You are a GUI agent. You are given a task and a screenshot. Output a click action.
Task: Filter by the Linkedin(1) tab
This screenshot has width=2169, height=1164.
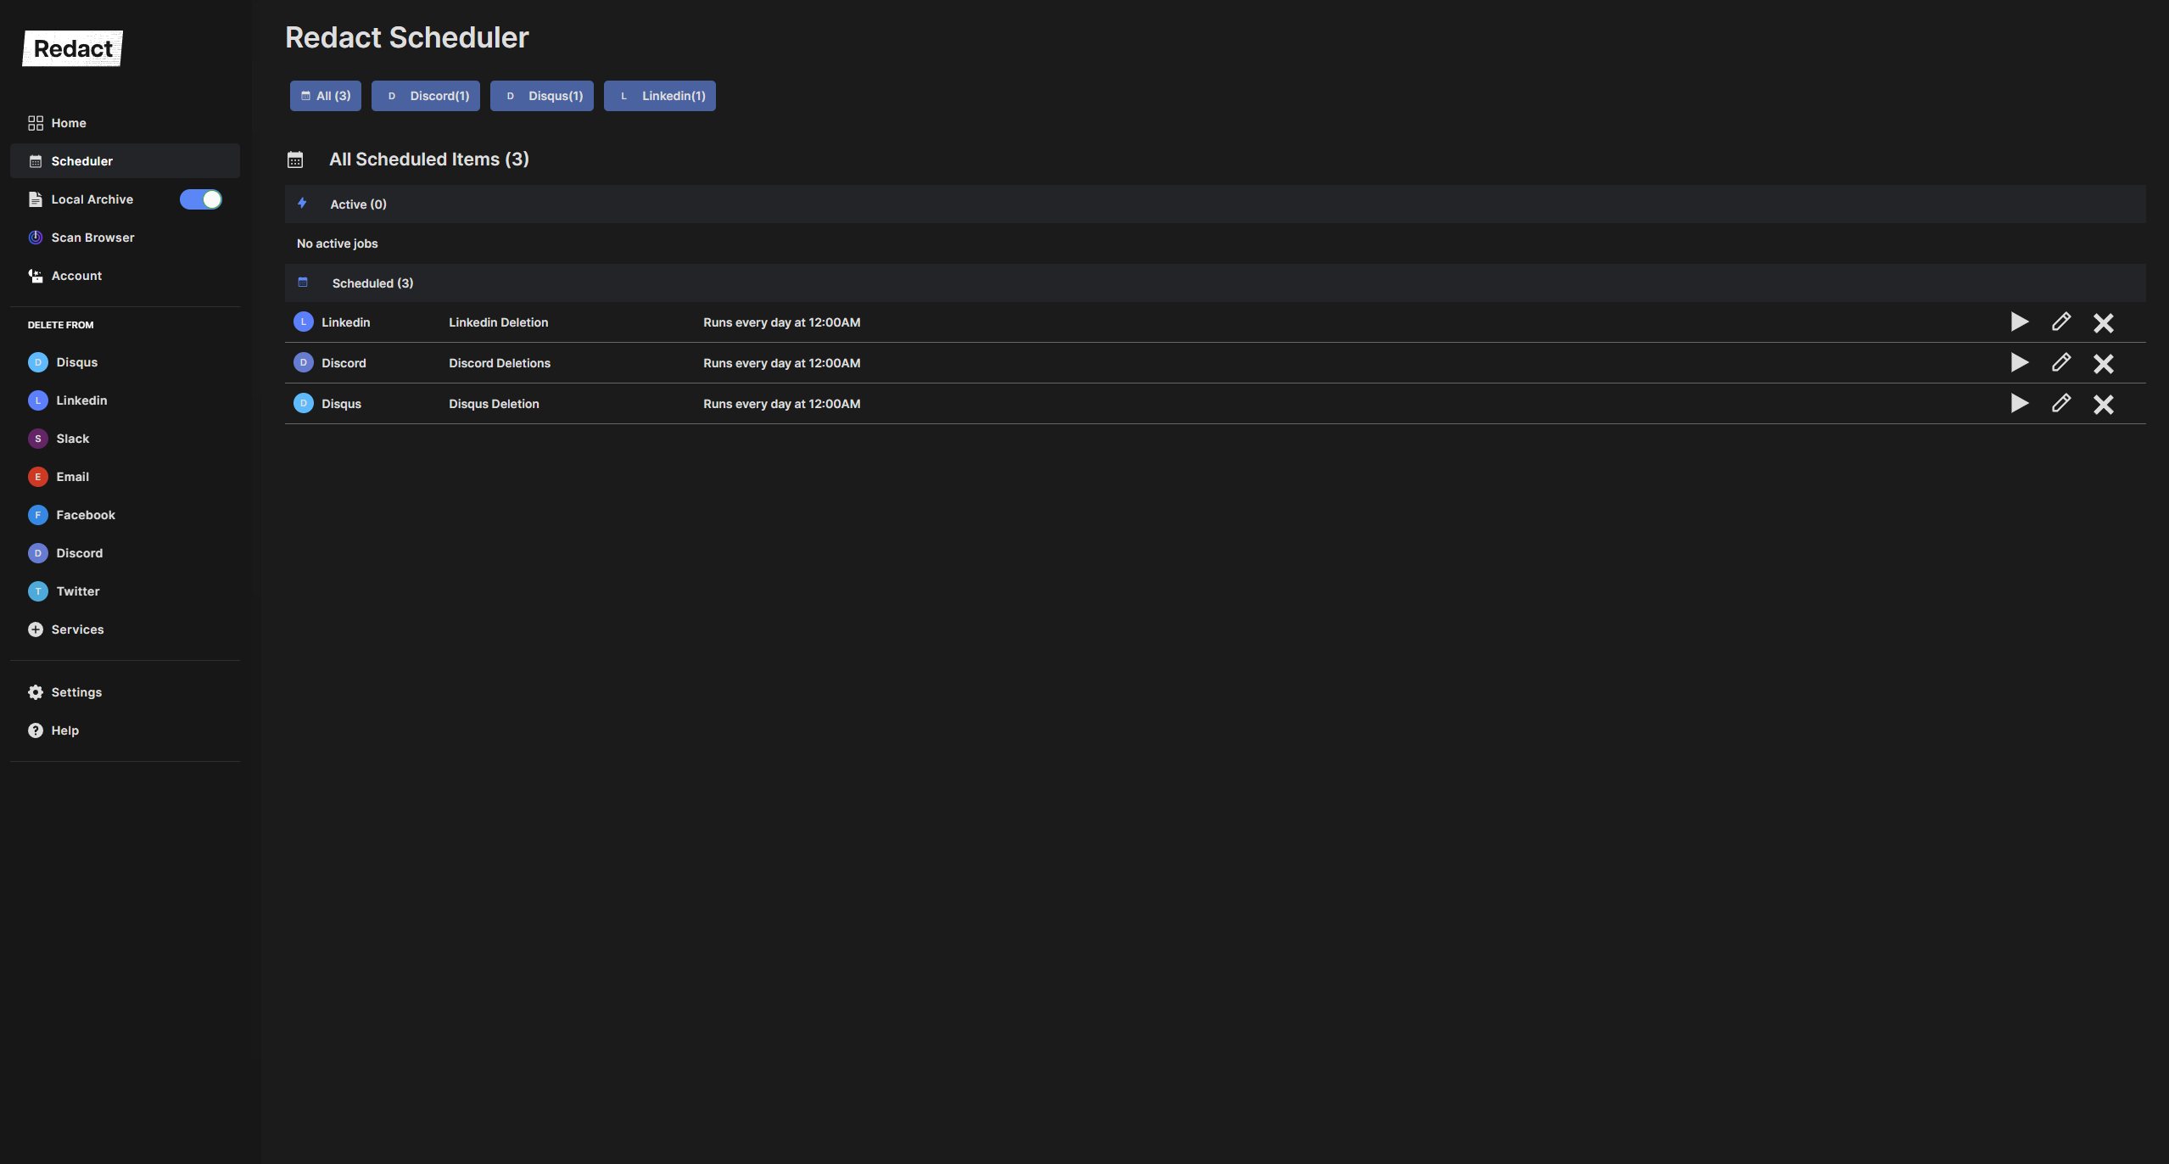(659, 96)
